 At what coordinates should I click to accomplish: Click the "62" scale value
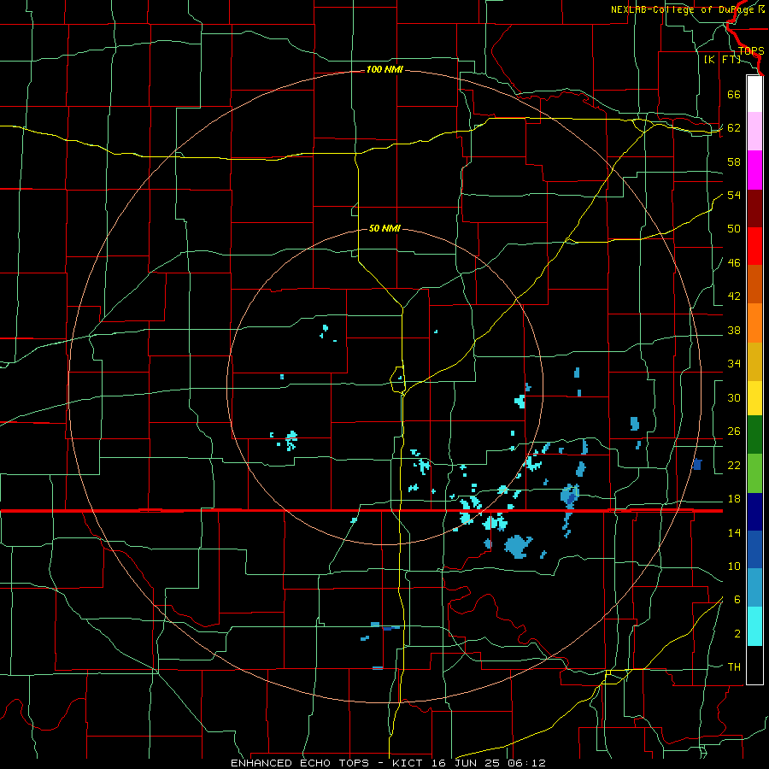[734, 128]
